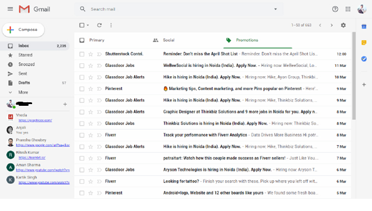Image resolution: width=372 pixels, height=211 pixels.
Task: Select the potraitart Fiverr email checkbox
Action: [x=82, y=159]
